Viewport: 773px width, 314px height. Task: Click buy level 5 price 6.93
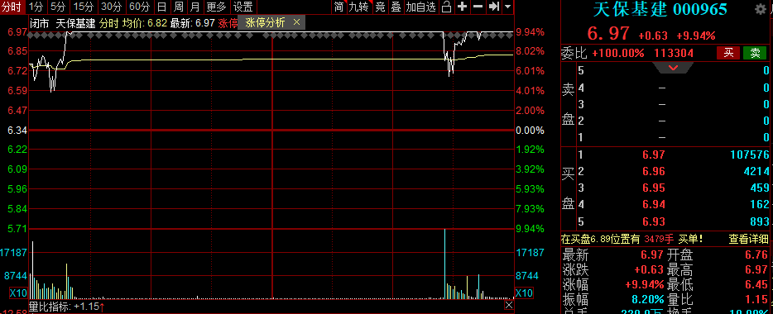653,221
